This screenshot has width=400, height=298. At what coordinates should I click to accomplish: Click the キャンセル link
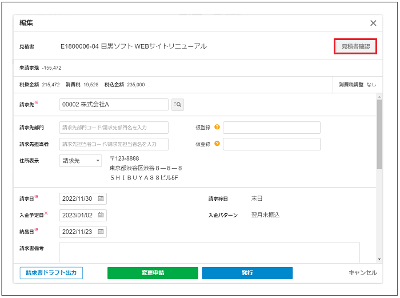click(362, 273)
